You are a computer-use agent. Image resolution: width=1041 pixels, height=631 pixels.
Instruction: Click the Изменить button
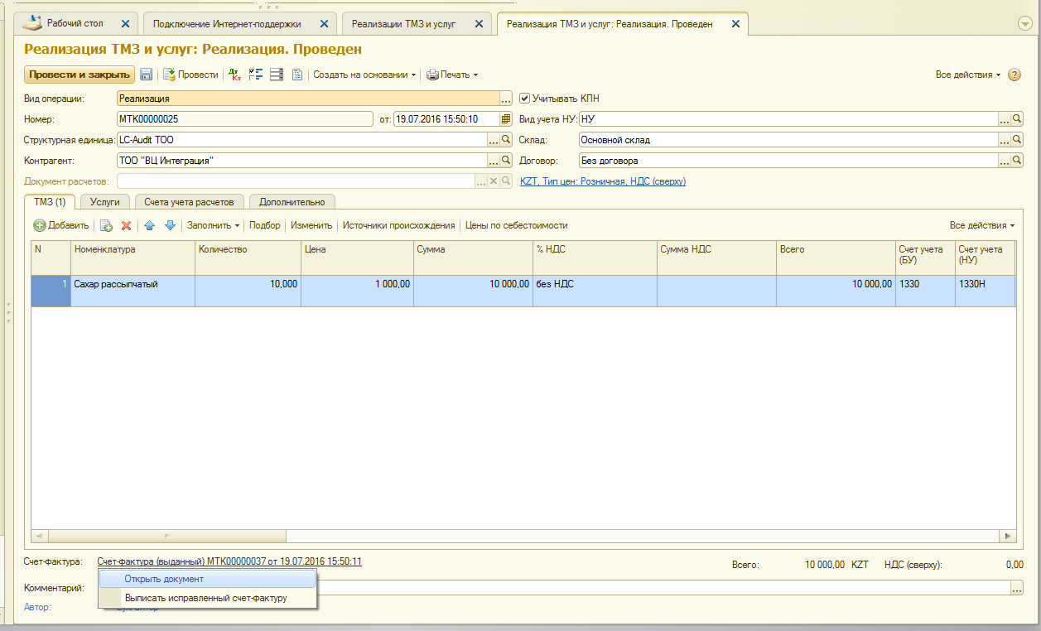click(311, 225)
